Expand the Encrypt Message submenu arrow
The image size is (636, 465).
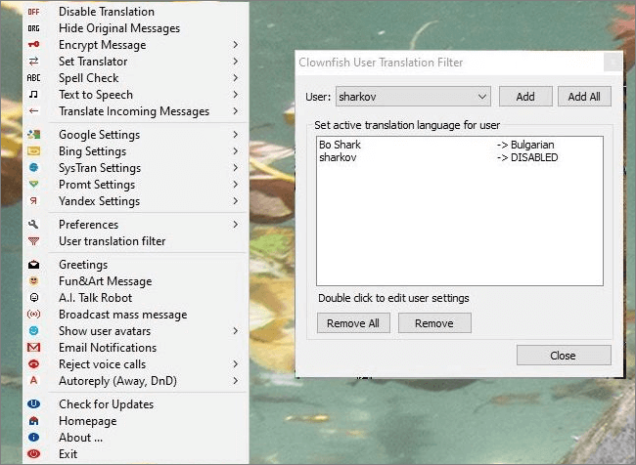click(236, 45)
